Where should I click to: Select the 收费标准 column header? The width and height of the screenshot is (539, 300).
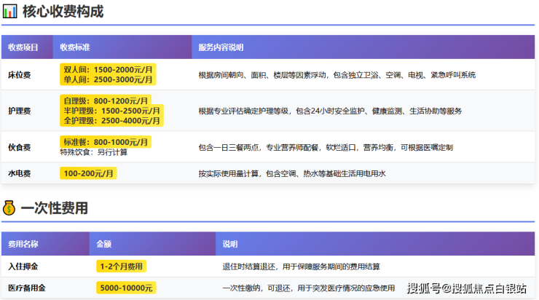(x=74, y=47)
